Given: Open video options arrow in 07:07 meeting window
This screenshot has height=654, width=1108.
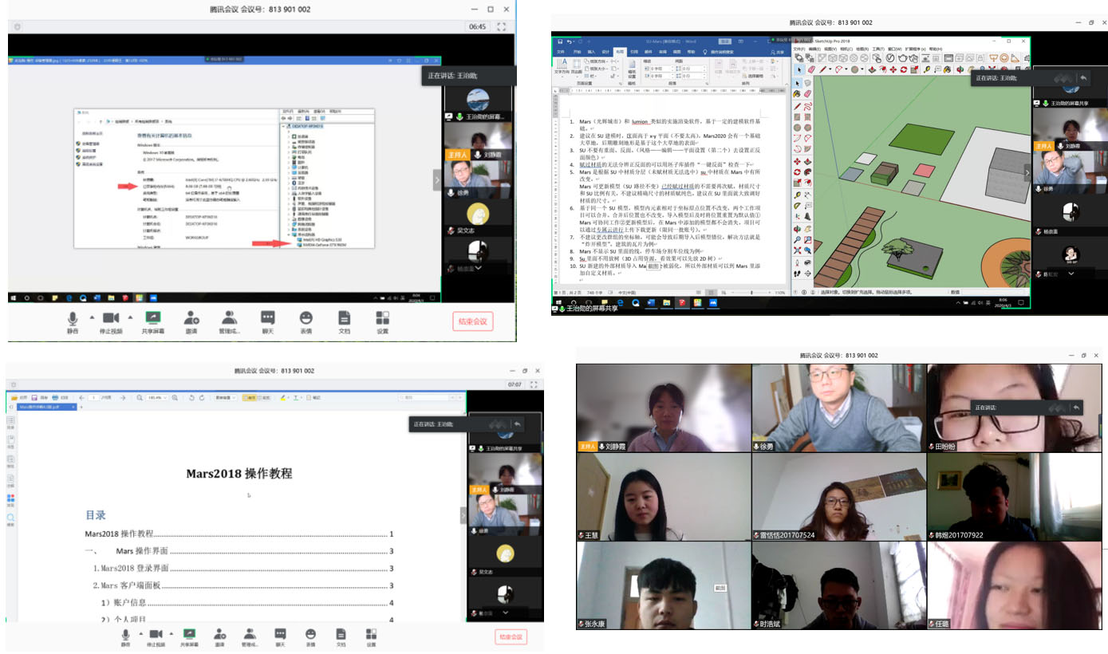Looking at the screenshot, I should click(x=170, y=633).
